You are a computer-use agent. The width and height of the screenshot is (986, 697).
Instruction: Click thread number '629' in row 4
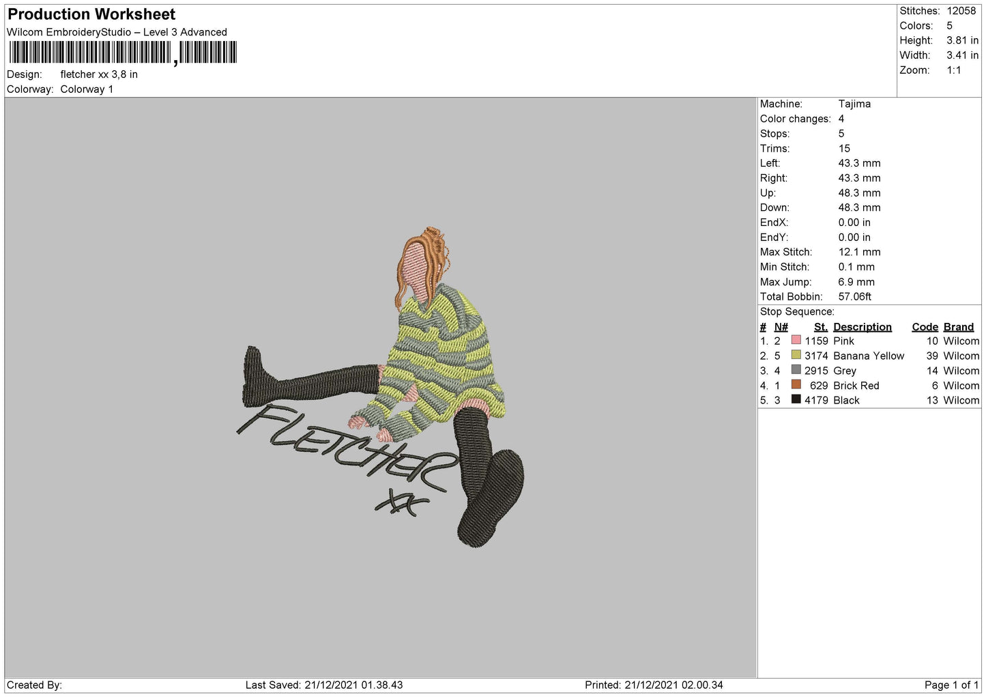tap(819, 386)
